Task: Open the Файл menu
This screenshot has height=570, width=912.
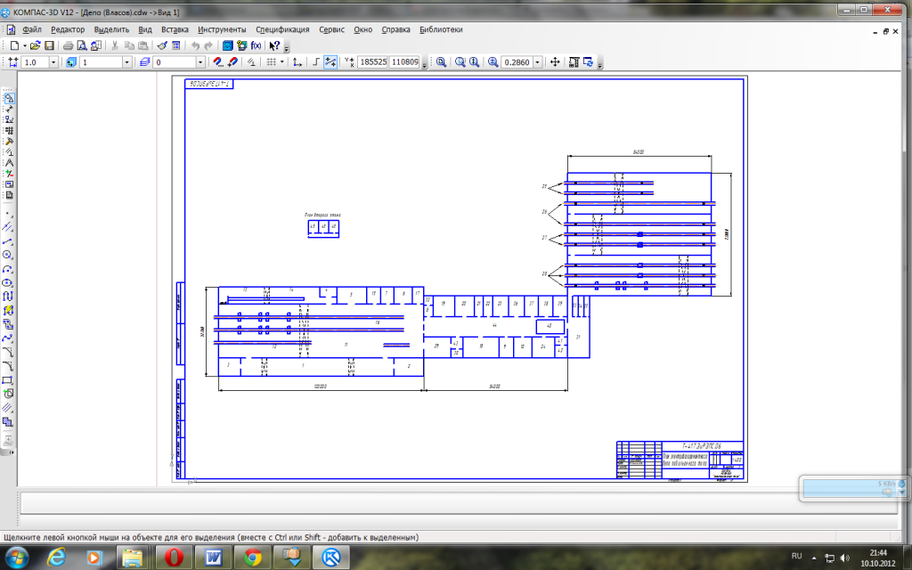Action: click(31, 29)
